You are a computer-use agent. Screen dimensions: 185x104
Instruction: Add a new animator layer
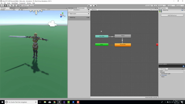(89, 12)
